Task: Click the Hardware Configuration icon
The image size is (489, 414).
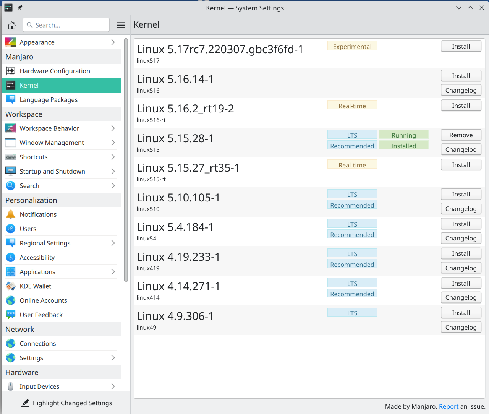Action: 11,71
